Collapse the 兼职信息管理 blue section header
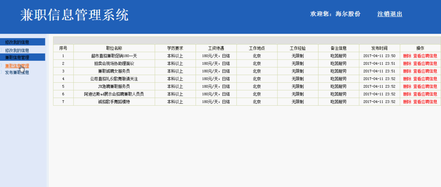 [17, 58]
